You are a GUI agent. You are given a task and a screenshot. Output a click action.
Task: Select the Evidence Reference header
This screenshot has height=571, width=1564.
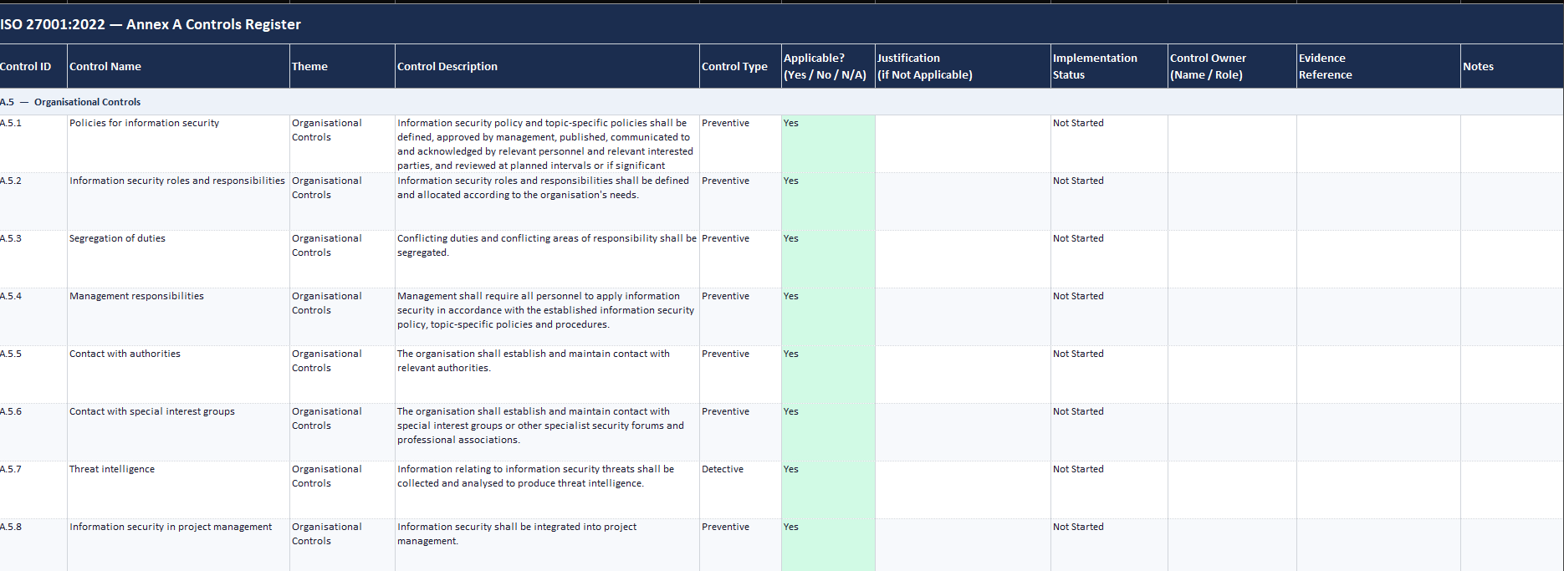1378,66
